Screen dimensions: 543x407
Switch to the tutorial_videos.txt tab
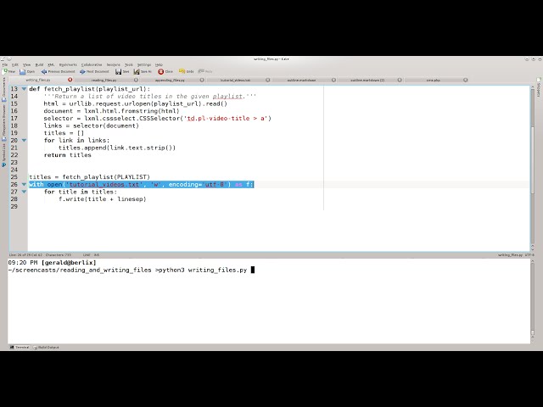click(x=236, y=80)
